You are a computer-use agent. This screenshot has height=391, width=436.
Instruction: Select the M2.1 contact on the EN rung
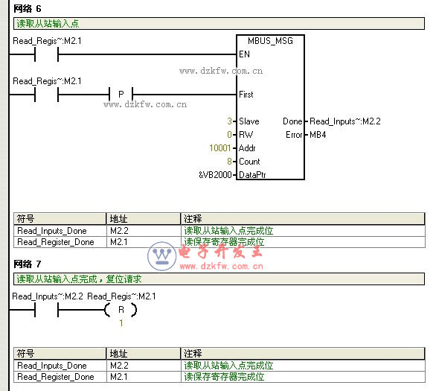click(46, 54)
